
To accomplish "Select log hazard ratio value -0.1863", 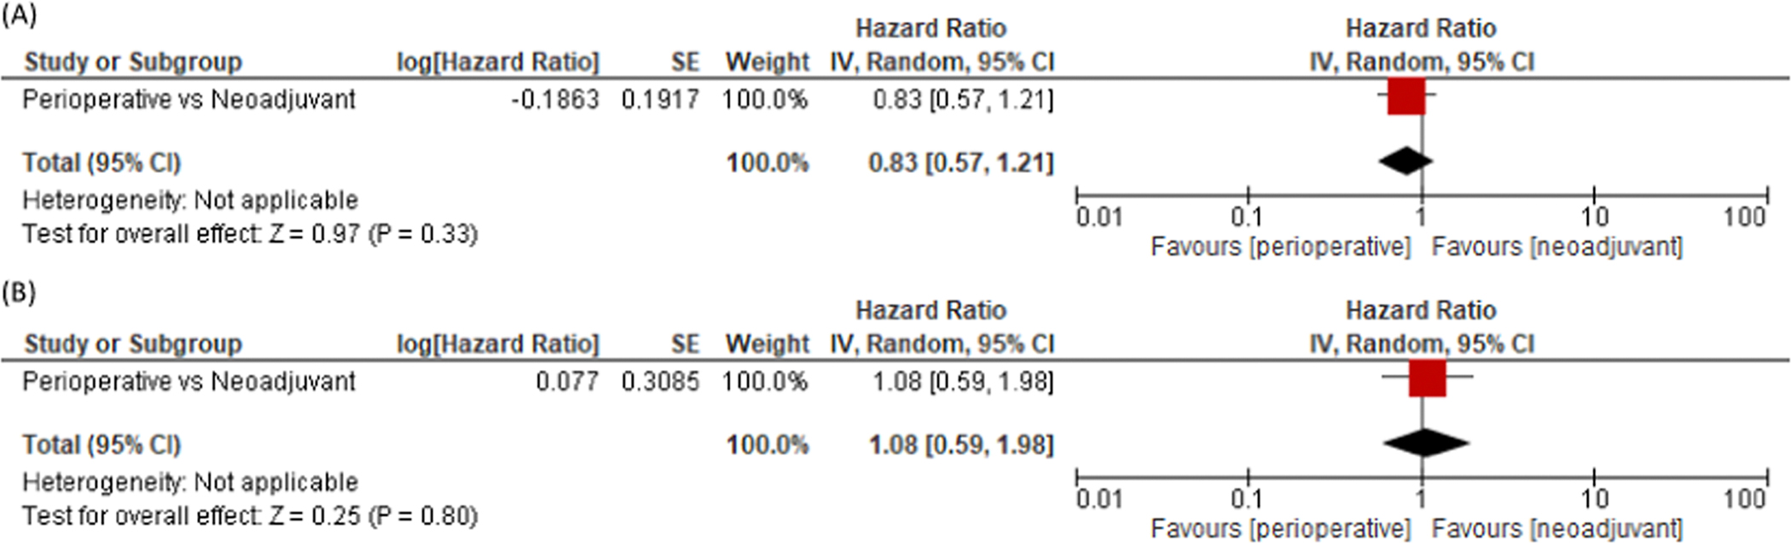I will [555, 100].
